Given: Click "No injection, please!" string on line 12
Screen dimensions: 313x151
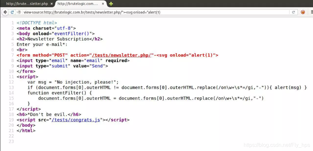Looking at the screenshot, I should [85, 82].
